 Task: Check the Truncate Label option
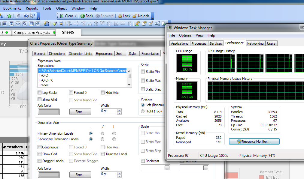click(x=103, y=154)
